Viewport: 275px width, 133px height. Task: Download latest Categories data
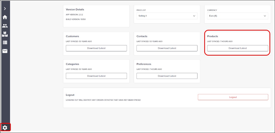point(96,76)
